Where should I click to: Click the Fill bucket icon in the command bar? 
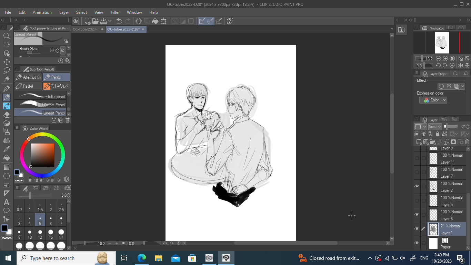click(x=155, y=21)
